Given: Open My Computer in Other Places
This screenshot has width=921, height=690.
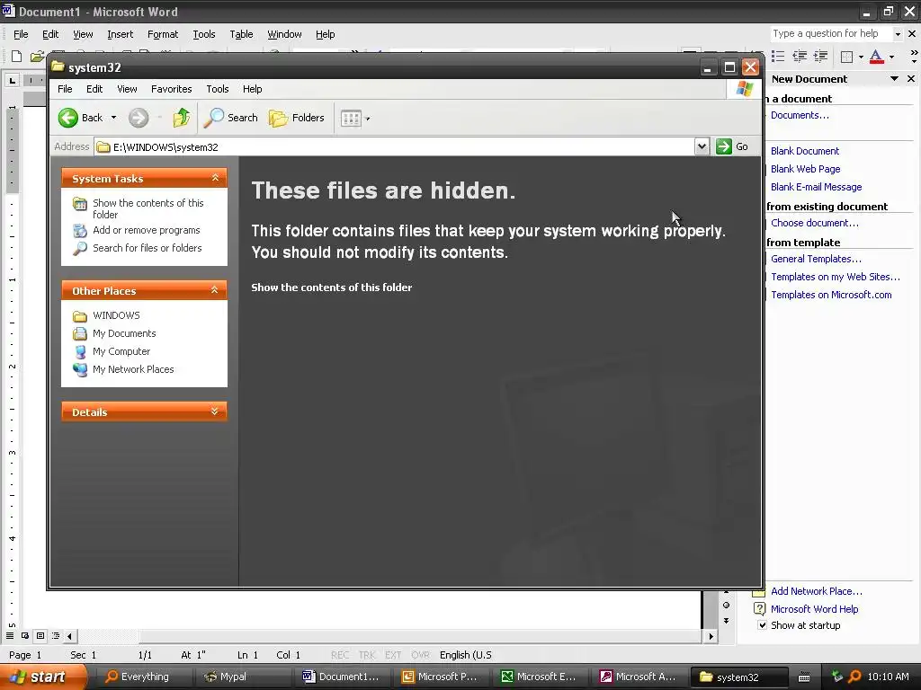Looking at the screenshot, I should coord(121,351).
